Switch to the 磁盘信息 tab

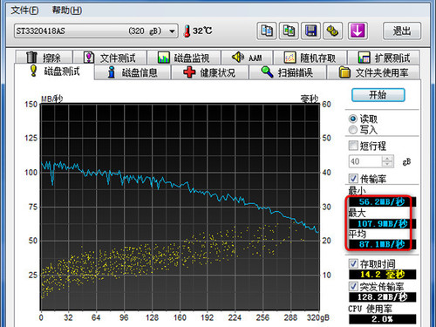[133, 72]
